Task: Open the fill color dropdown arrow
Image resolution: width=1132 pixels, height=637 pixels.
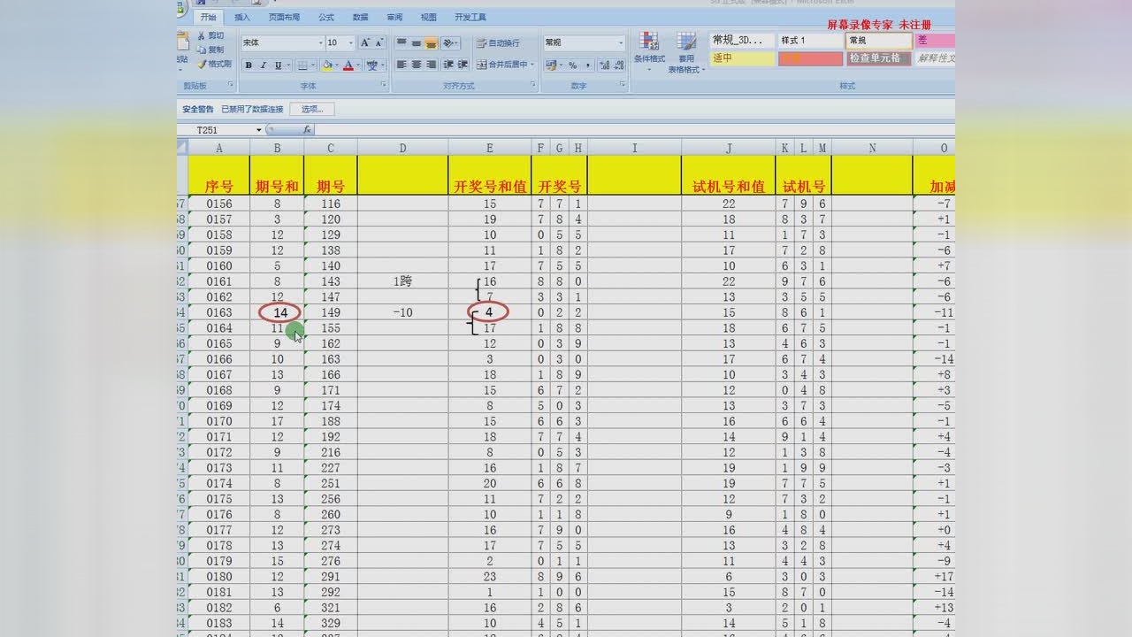Action: (338, 65)
